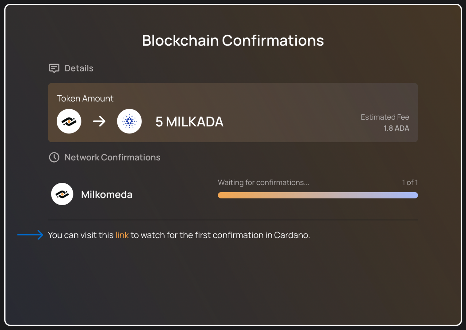
Task: Click the Milkomeda source token icon
Action: pyautogui.click(x=69, y=121)
